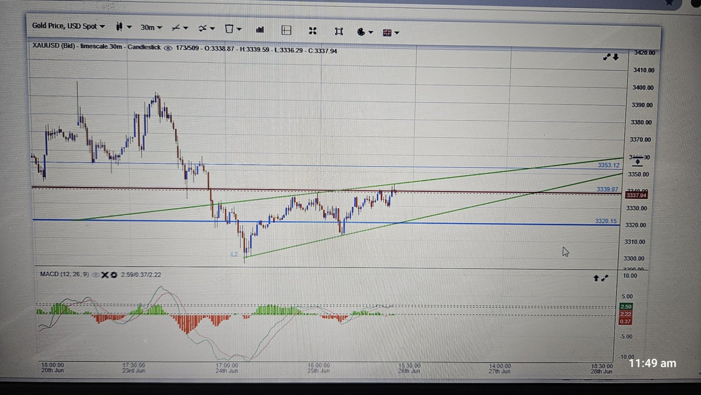The image size is (701, 395).
Task: Click the 3353.12 horizontal line label
Action: [609, 165]
